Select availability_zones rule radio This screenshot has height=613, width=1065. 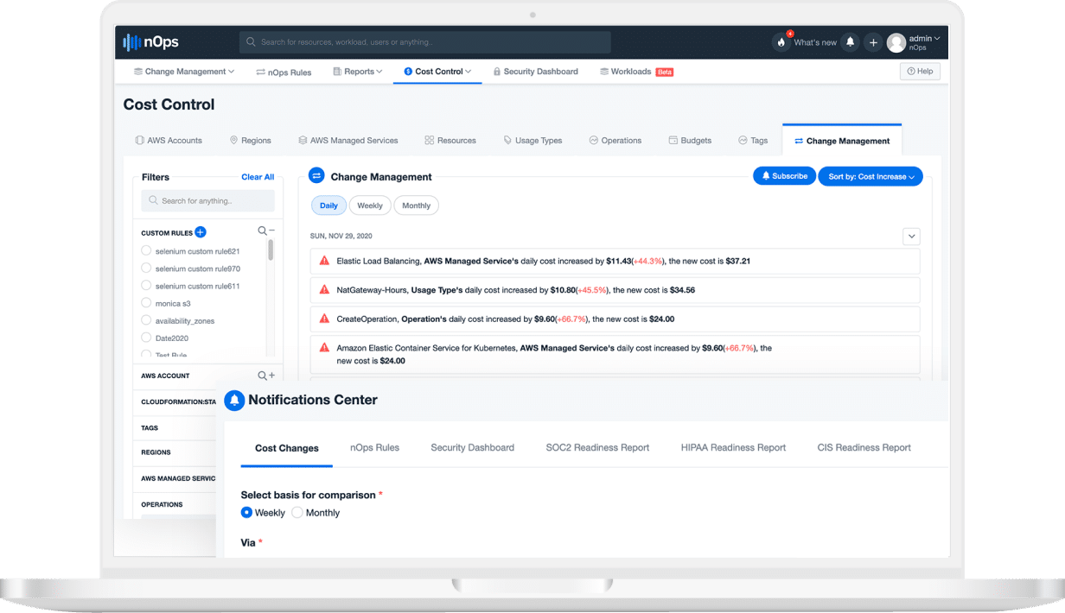pos(146,320)
